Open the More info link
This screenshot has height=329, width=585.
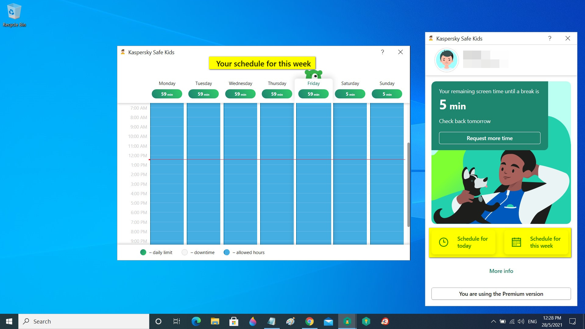(501, 271)
